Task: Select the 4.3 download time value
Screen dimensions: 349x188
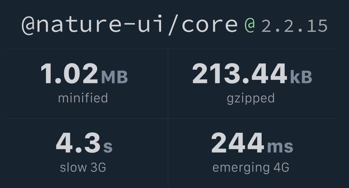Action: point(78,143)
